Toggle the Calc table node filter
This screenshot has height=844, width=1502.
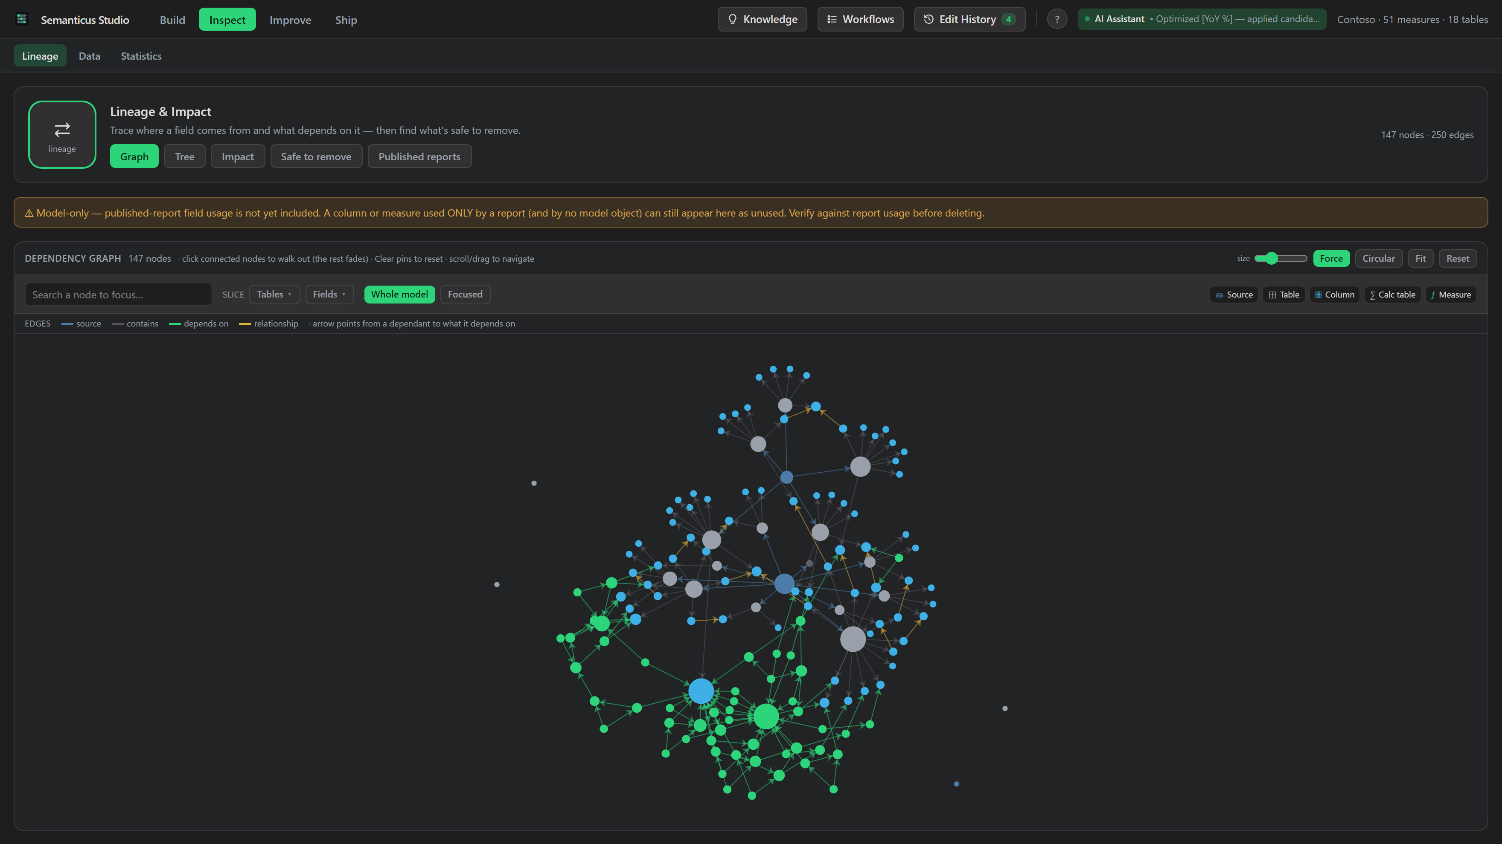[x=1392, y=294]
